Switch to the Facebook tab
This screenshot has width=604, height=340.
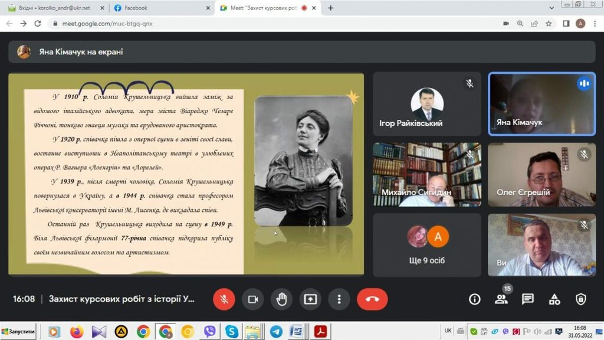click(x=159, y=8)
